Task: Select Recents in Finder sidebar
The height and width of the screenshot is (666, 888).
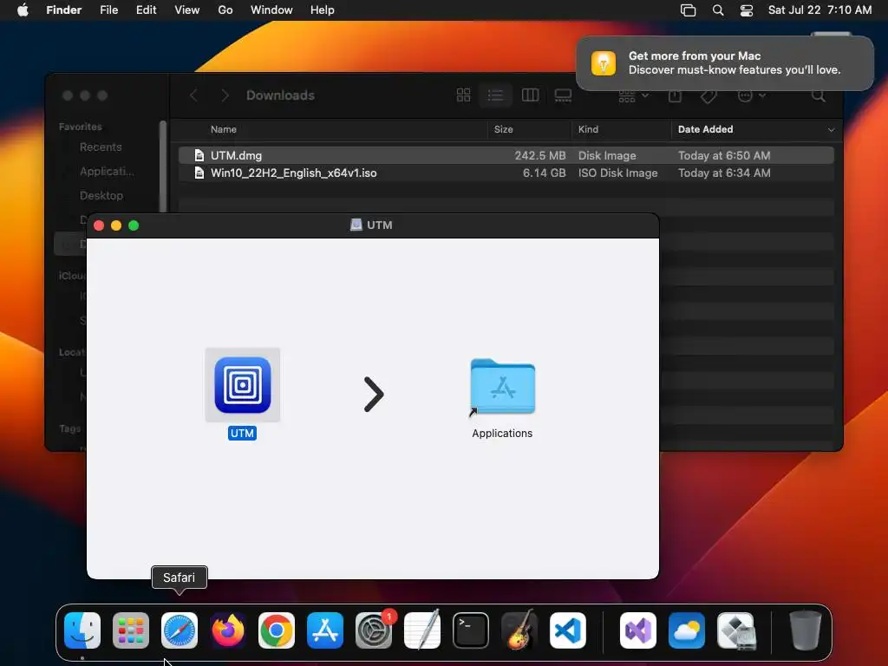Action: click(x=101, y=147)
